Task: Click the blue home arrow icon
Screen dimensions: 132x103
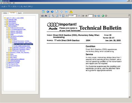Action: pos(61,12)
